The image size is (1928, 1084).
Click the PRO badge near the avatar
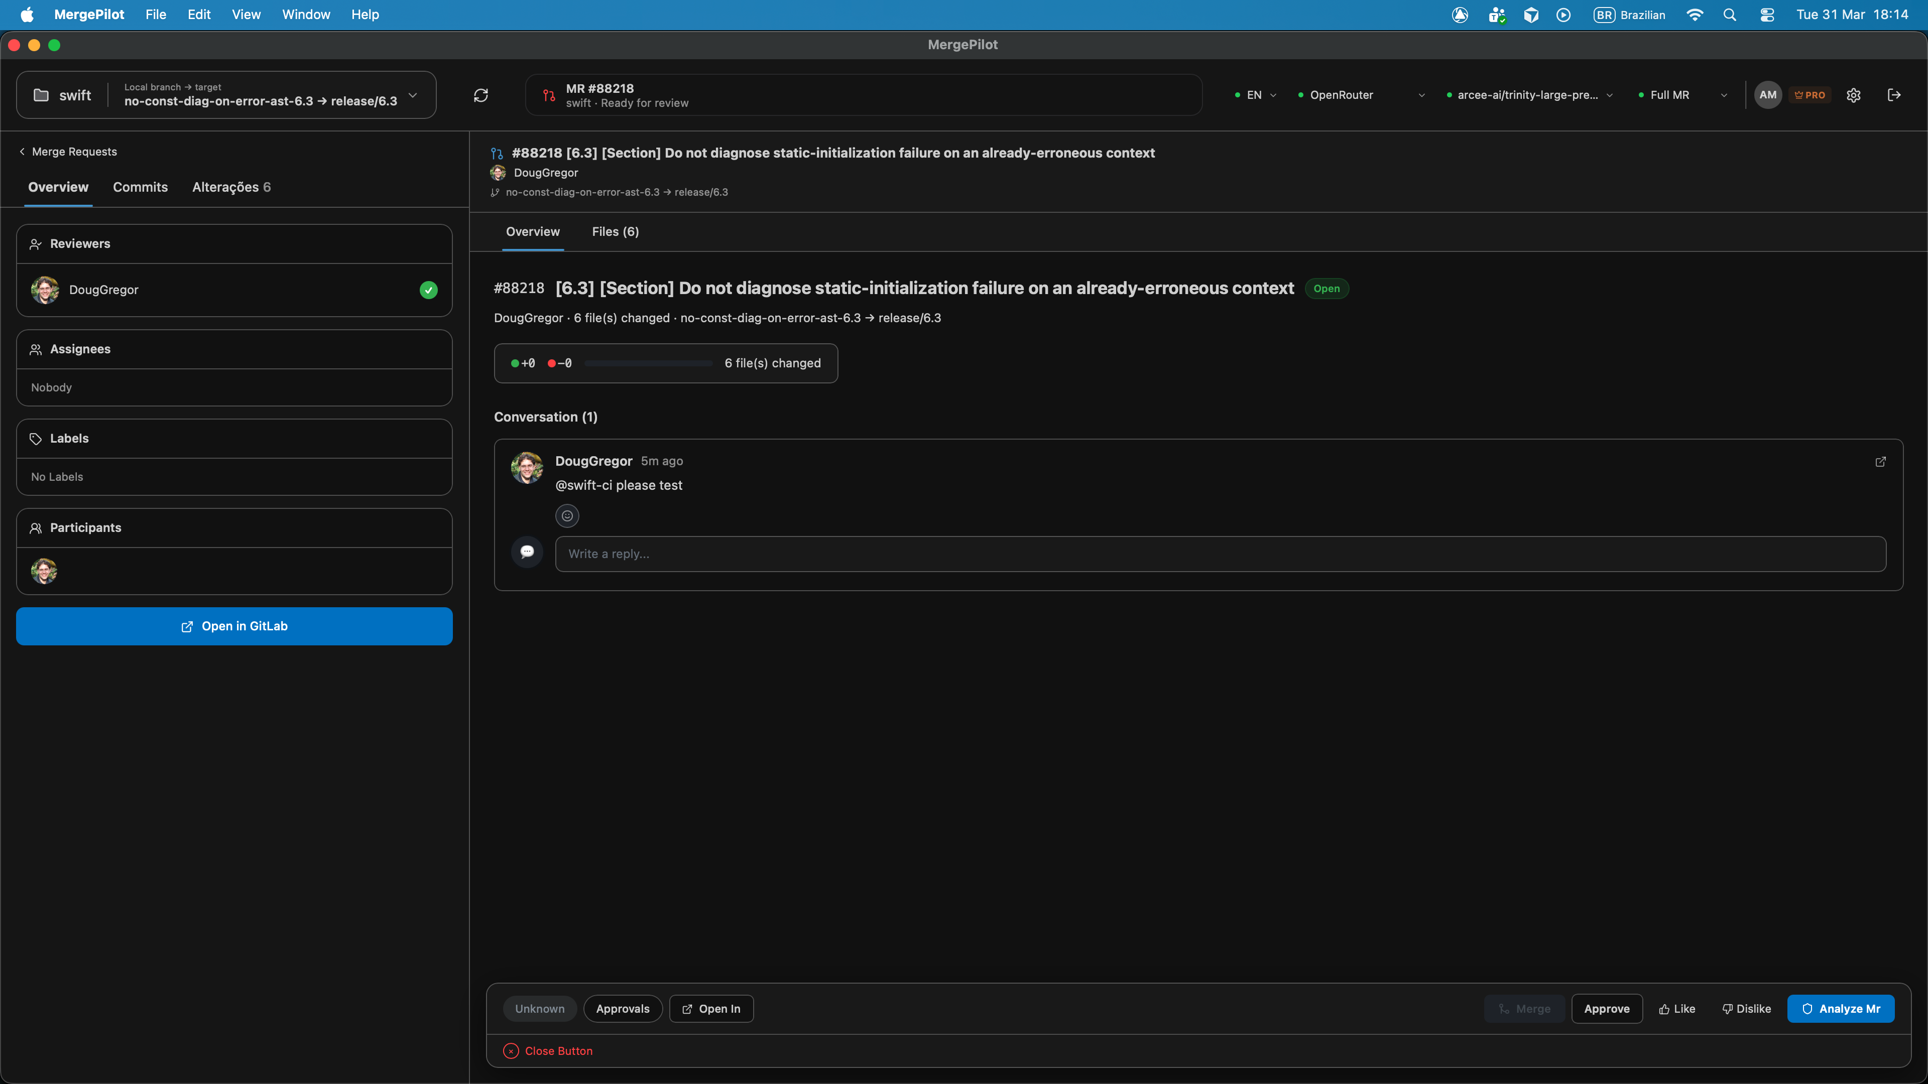click(x=1811, y=95)
